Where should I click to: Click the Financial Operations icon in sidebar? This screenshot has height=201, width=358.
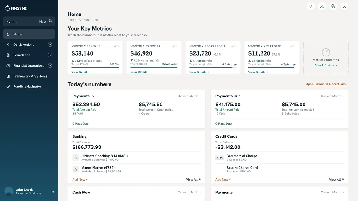(x=8, y=65)
